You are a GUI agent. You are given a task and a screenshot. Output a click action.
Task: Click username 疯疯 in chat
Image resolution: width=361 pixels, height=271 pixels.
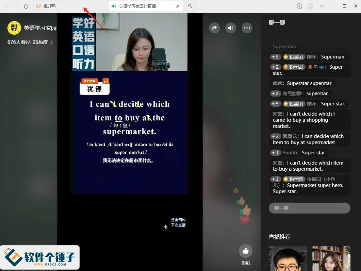[x=278, y=83]
